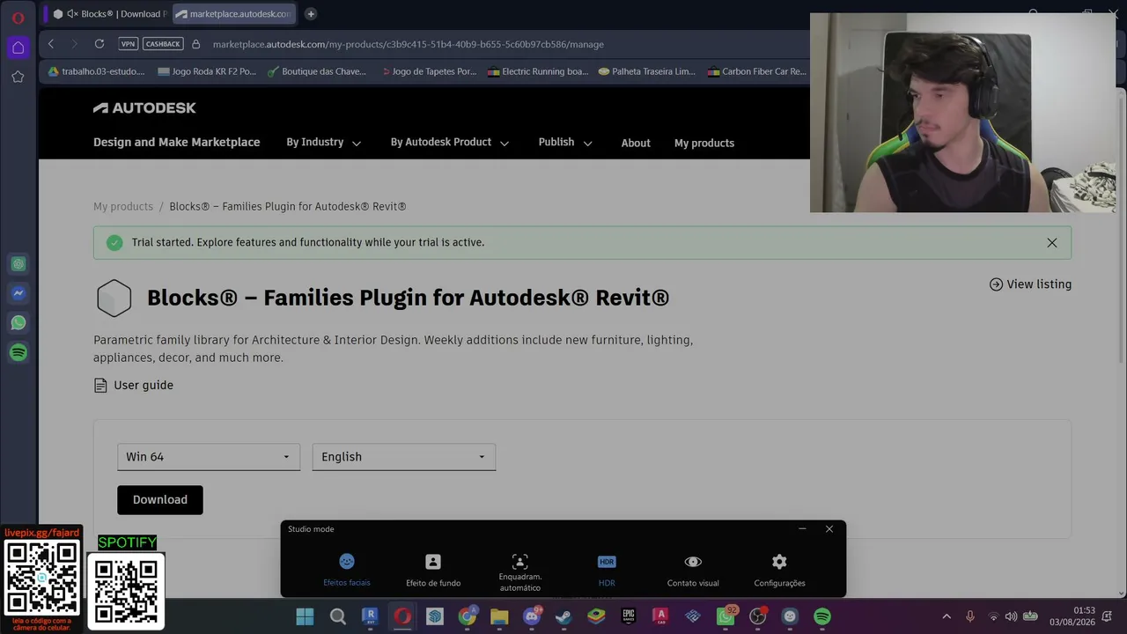1127x634 pixels.
Task: Open Boutique das Chave bookmark
Action: [x=316, y=71]
